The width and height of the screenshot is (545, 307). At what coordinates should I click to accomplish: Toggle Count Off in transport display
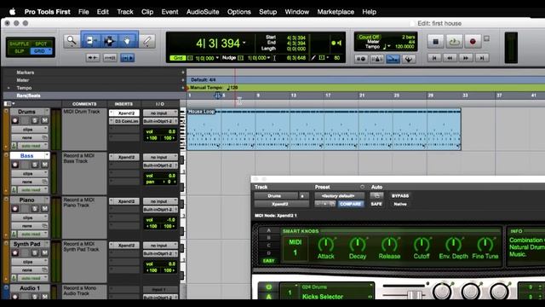pos(369,37)
